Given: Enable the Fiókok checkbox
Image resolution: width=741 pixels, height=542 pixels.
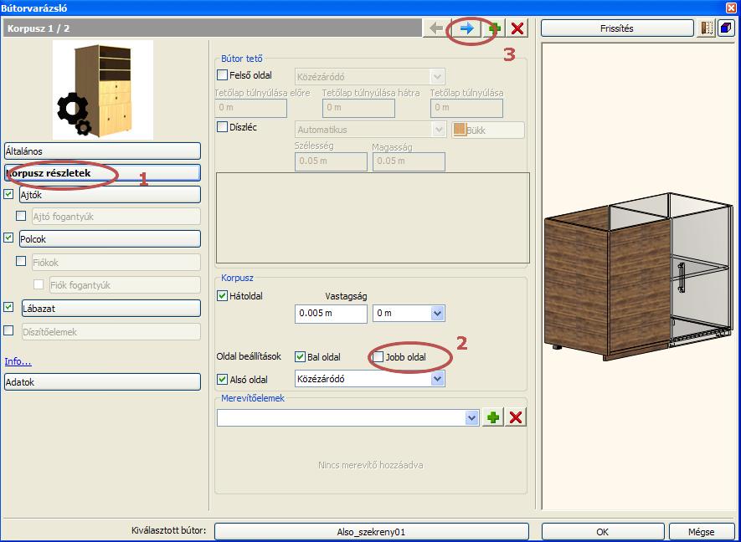Looking at the screenshot, I should [21, 261].
